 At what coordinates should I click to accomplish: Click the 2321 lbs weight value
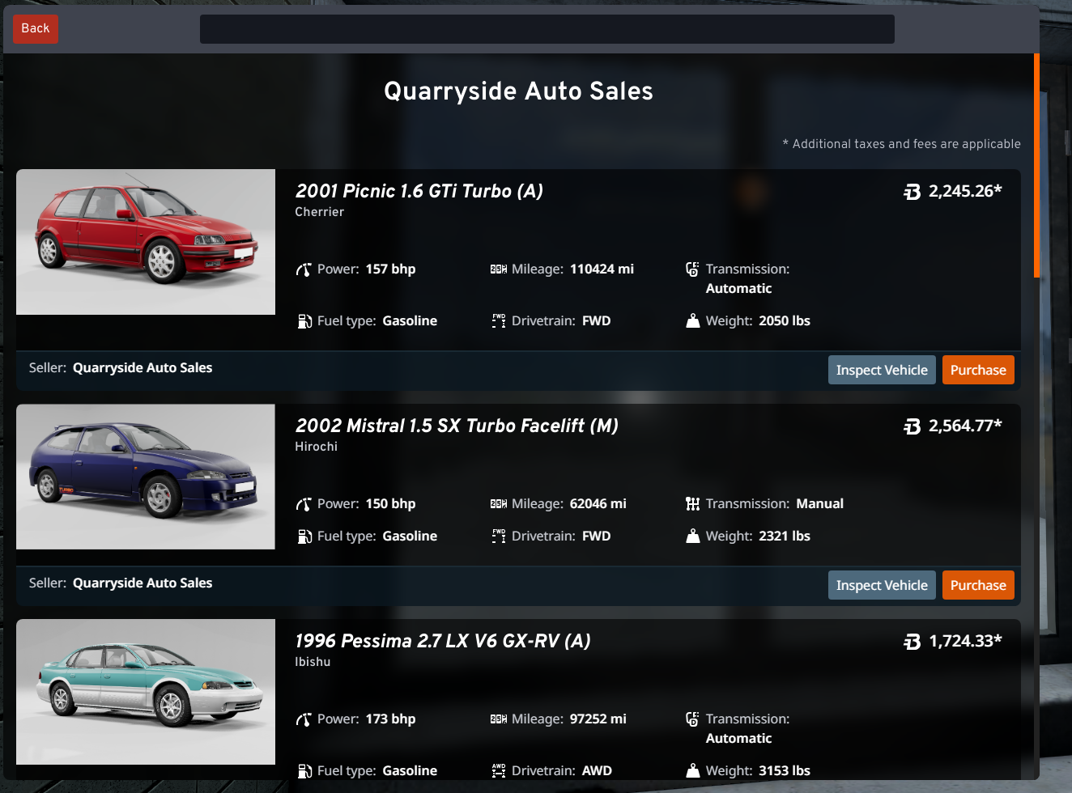tap(785, 536)
